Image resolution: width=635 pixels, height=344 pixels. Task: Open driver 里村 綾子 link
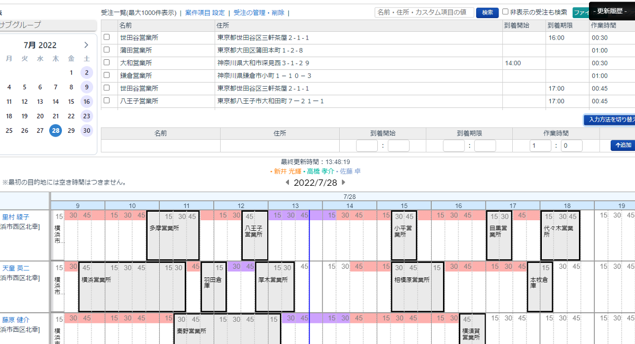(16, 217)
